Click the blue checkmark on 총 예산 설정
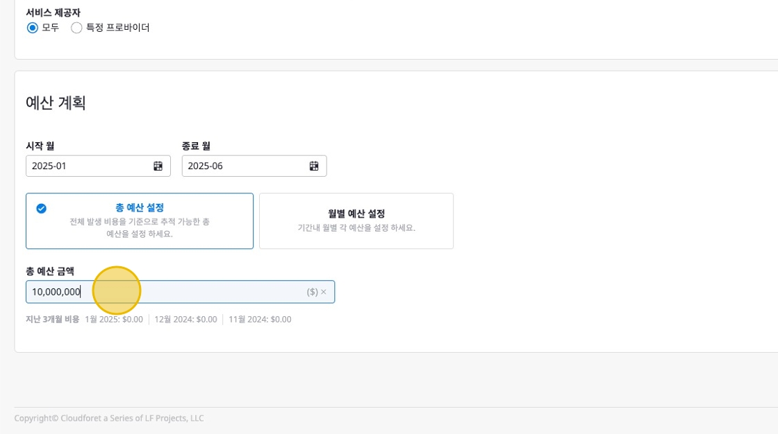 [41, 208]
